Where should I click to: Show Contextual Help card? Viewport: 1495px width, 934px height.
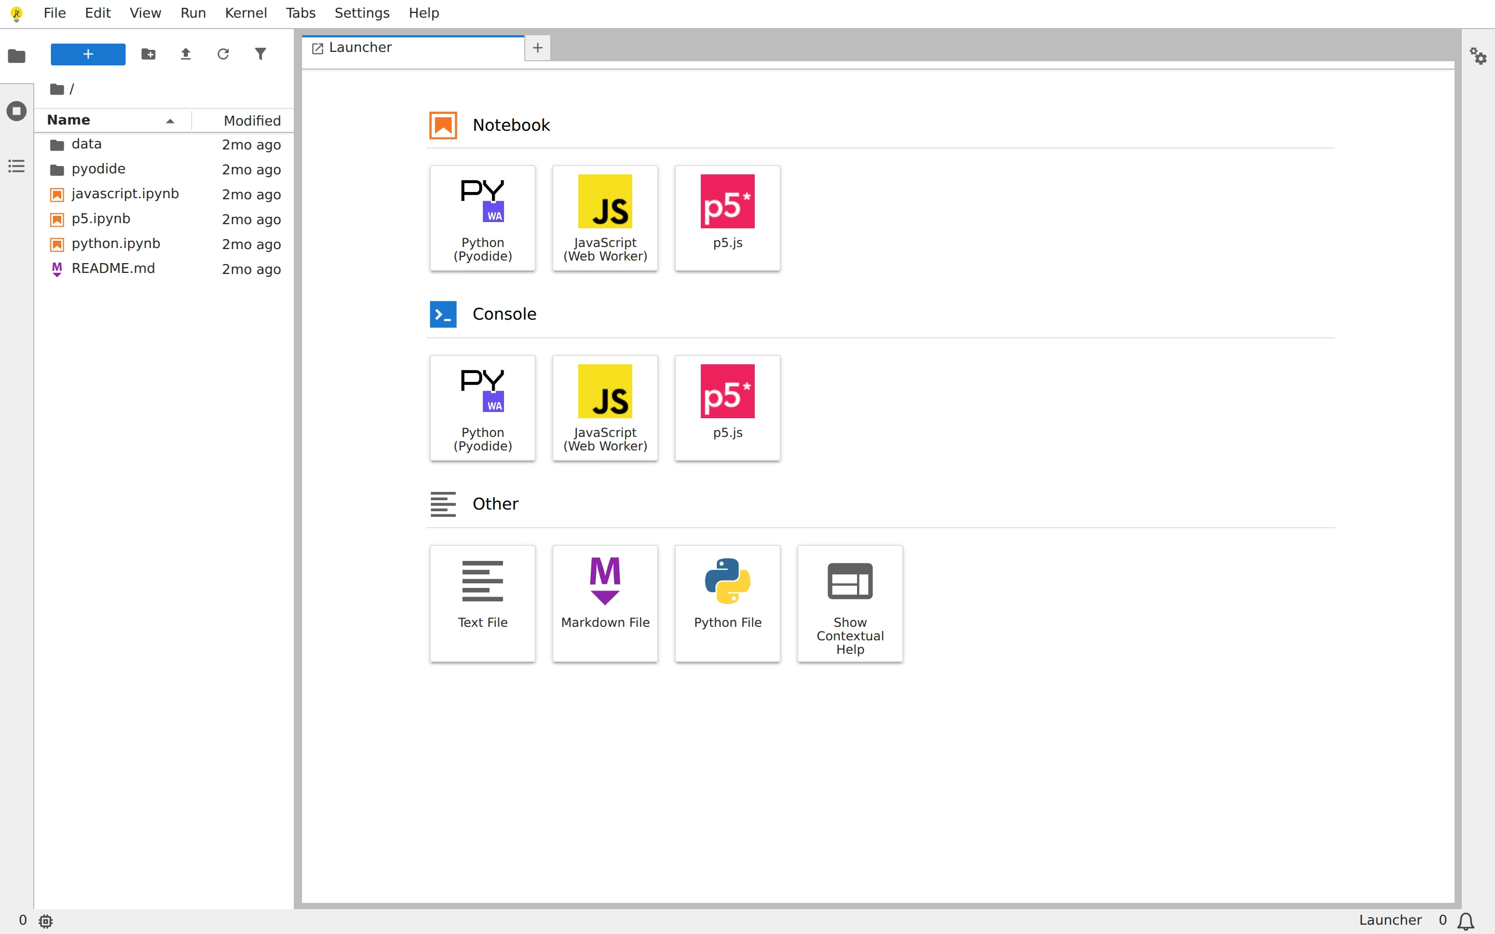tap(849, 603)
